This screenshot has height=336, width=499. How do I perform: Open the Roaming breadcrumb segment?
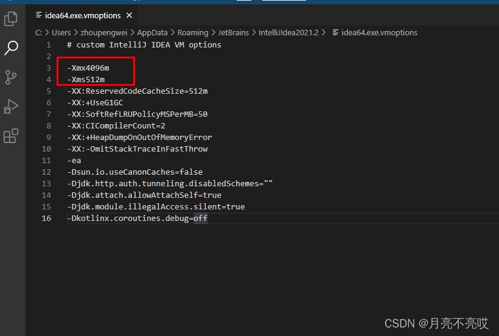pyautogui.click(x=193, y=32)
